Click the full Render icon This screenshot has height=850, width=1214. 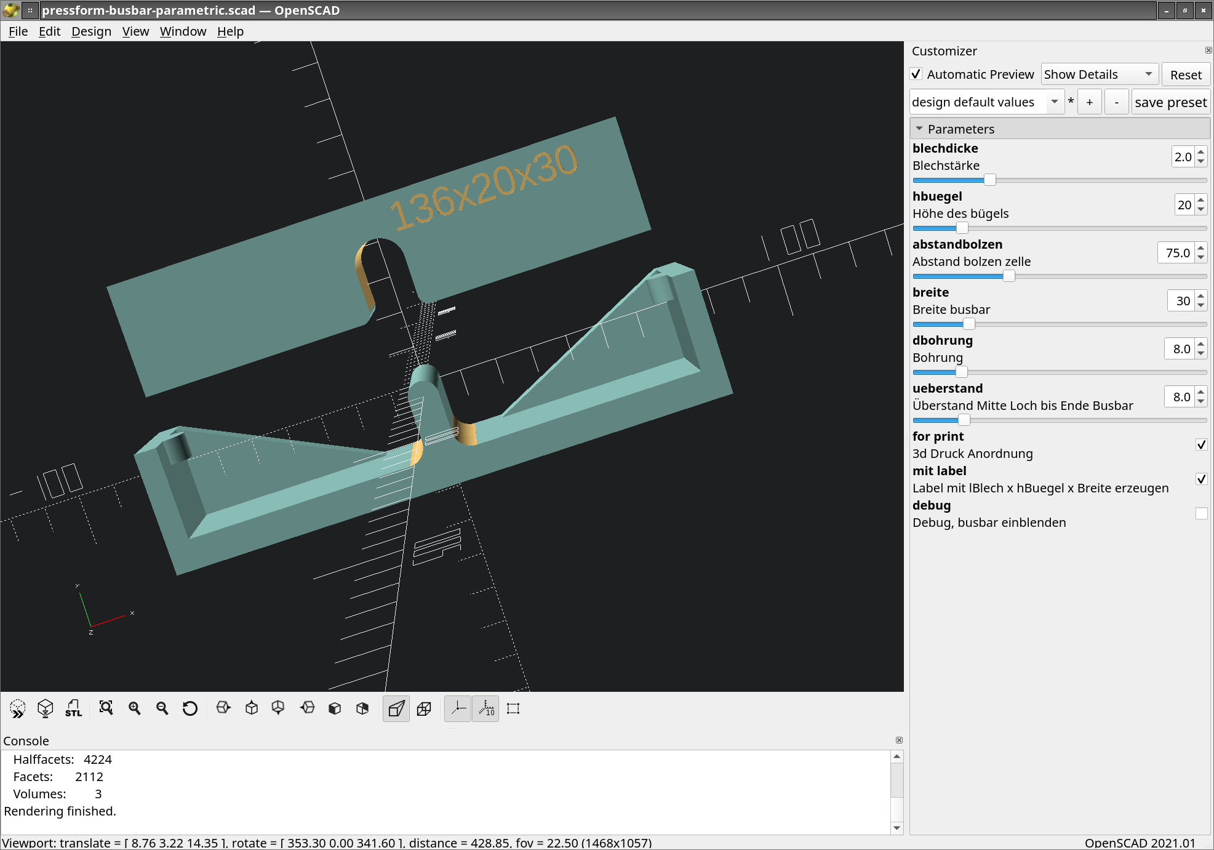click(x=45, y=708)
